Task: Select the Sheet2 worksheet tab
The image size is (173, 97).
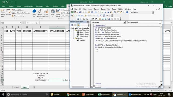Action: click(16, 87)
